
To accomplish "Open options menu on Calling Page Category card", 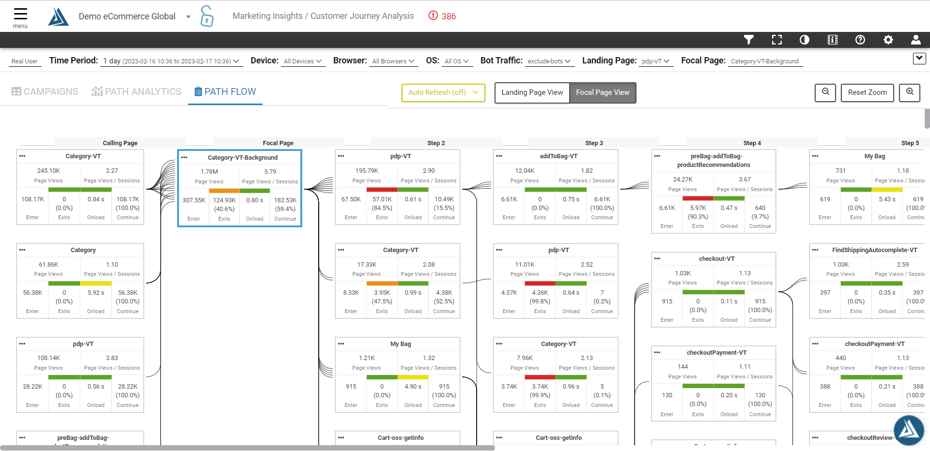I will pyautogui.click(x=22, y=250).
